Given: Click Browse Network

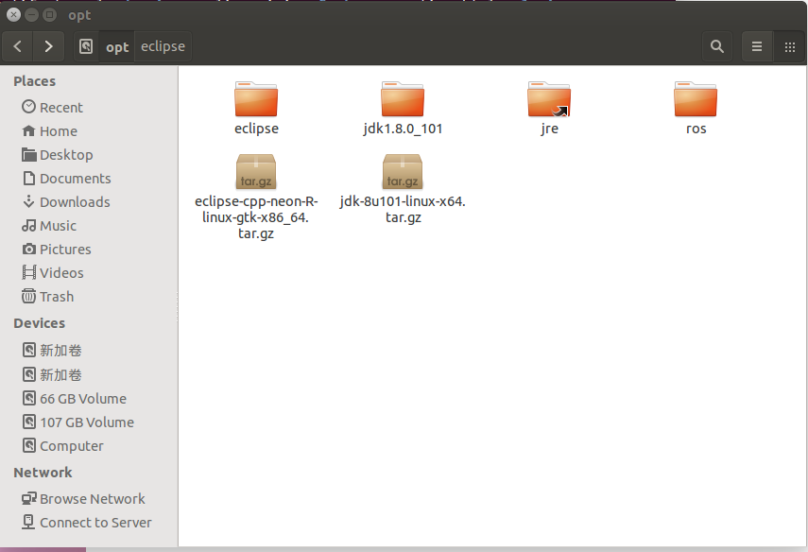Looking at the screenshot, I should (89, 499).
